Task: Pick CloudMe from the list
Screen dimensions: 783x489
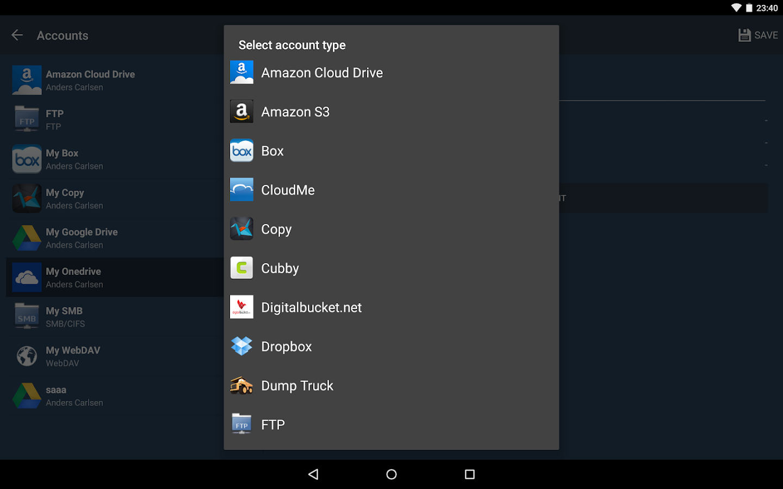Action: pos(288,190)
